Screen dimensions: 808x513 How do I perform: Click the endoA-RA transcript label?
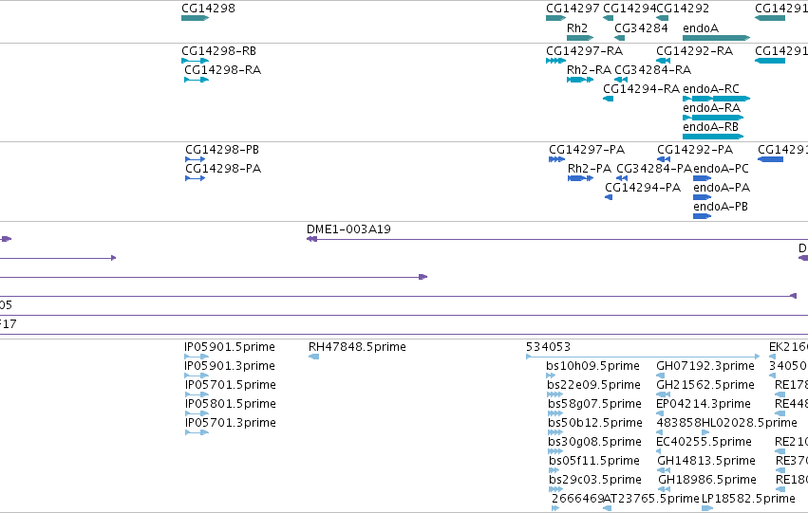click(x=711, y=108)
